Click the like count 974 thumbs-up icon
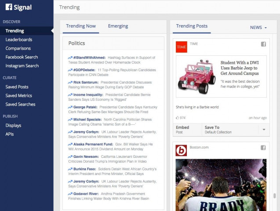 pos(177,118)
